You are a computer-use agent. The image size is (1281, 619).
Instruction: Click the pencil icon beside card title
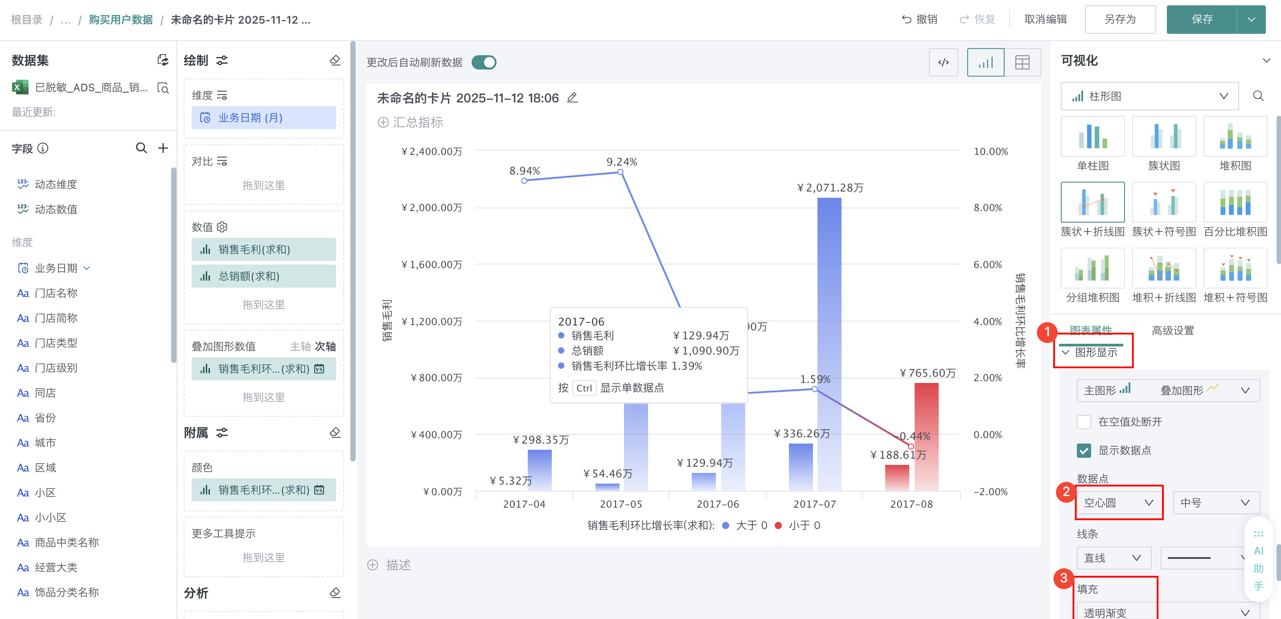(572, 98)
